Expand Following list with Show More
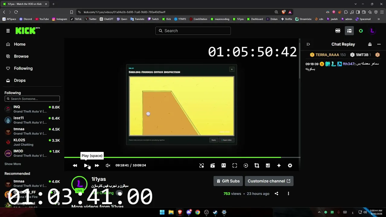Viewport: 386px width, 217px height. (x=13, y=164)
